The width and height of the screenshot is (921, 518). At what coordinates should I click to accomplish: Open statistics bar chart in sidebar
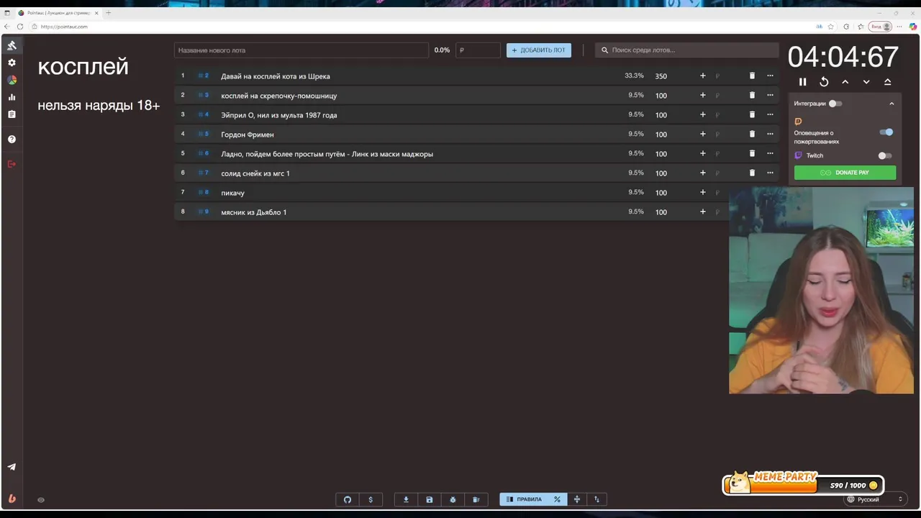tap(12, 97)
